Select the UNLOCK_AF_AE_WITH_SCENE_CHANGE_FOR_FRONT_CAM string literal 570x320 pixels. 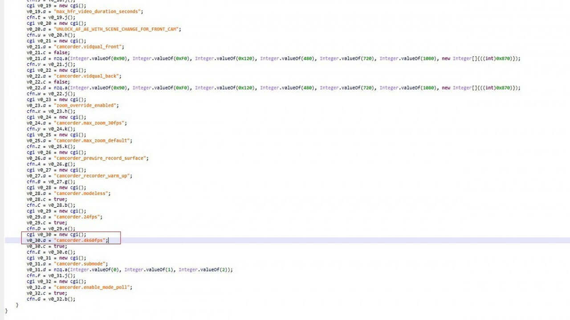pos(117,29)
